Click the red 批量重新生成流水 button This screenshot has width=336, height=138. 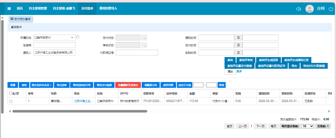(x=128, y=85)
